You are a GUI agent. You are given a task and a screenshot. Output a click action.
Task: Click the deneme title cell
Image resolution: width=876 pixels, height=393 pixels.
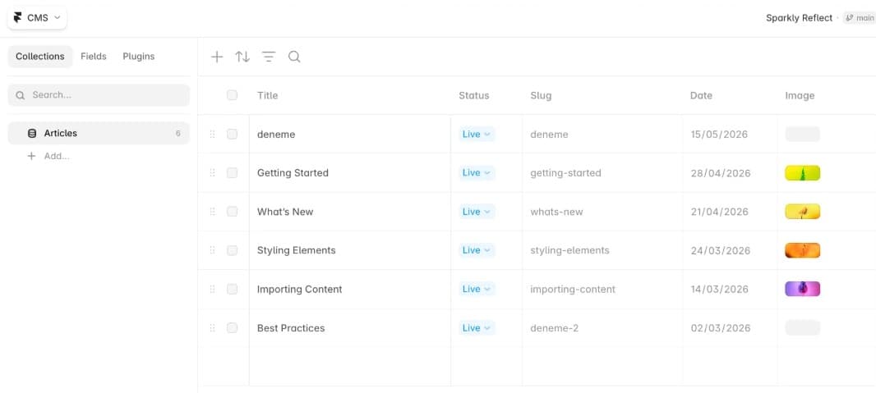coord(350,135)
